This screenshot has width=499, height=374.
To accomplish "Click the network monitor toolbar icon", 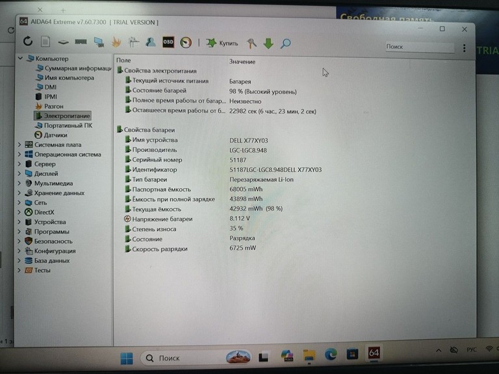I will 99,42.
